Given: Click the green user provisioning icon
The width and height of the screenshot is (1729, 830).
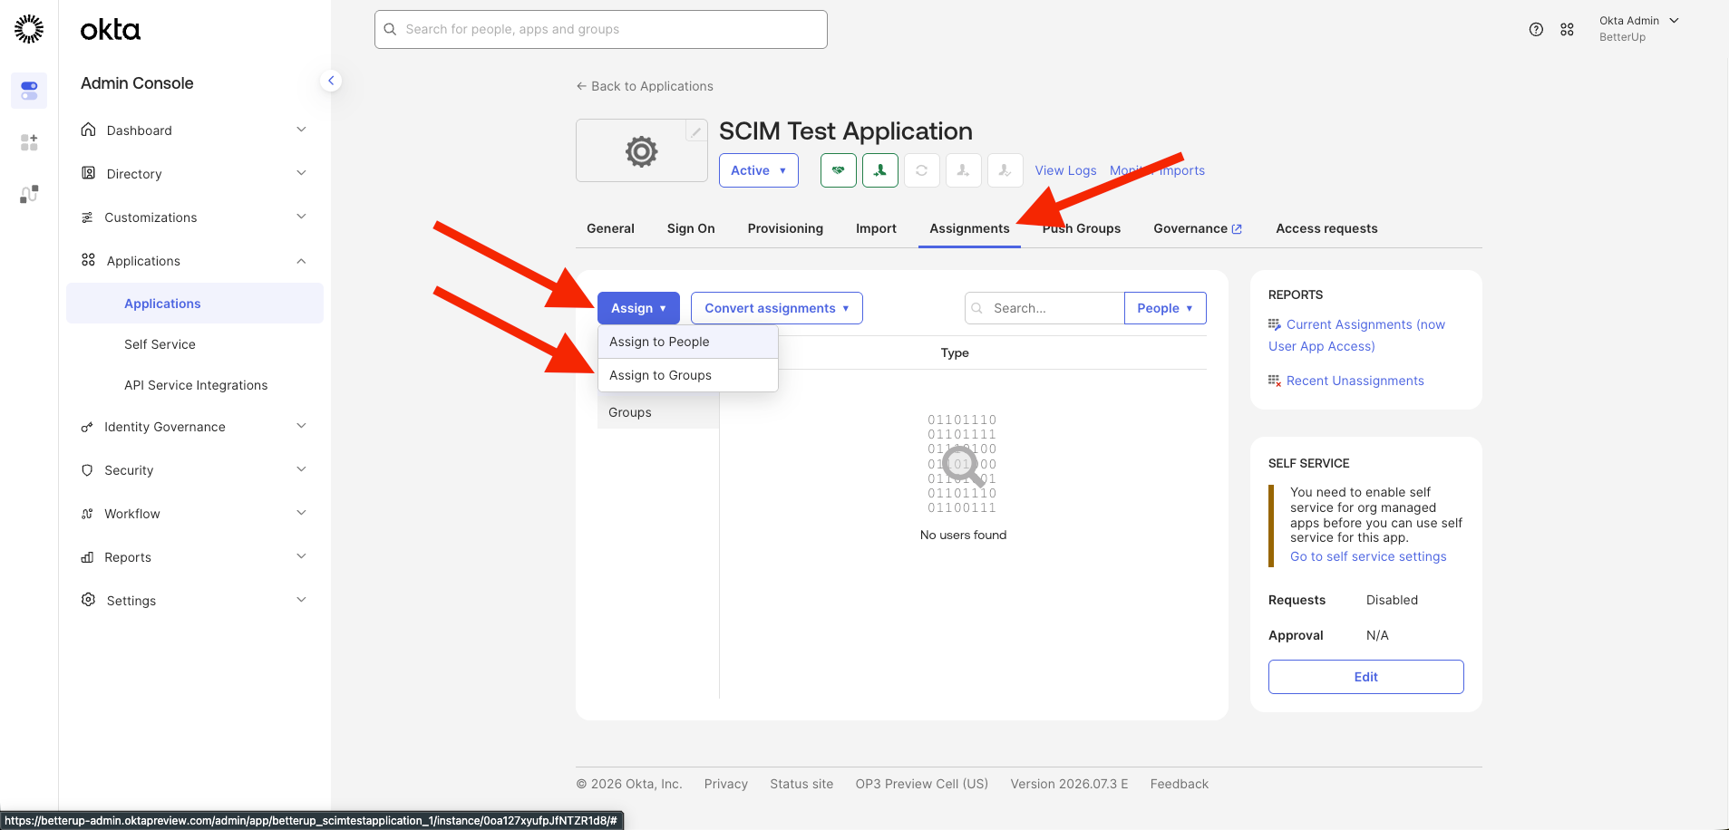Looking at the screenshot, I should coord(880,170).
